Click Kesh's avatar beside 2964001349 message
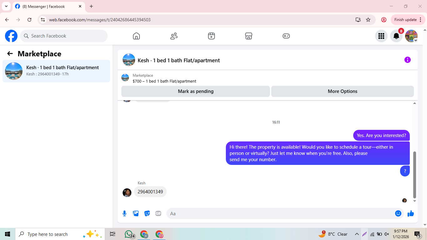 (127, 192)
